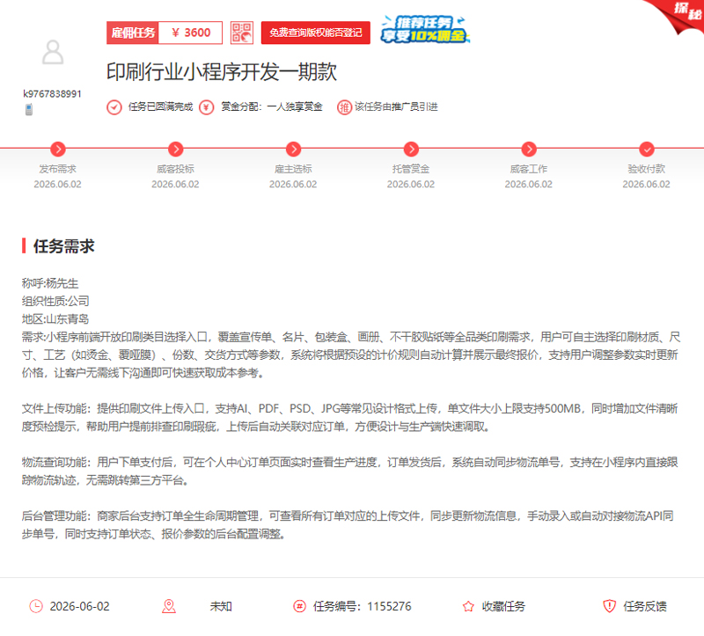Image resolution: width=704 pixels, height=636 pixels.
Task: Click the 雇主选标 step marker
Action: (x=293, y=149)
